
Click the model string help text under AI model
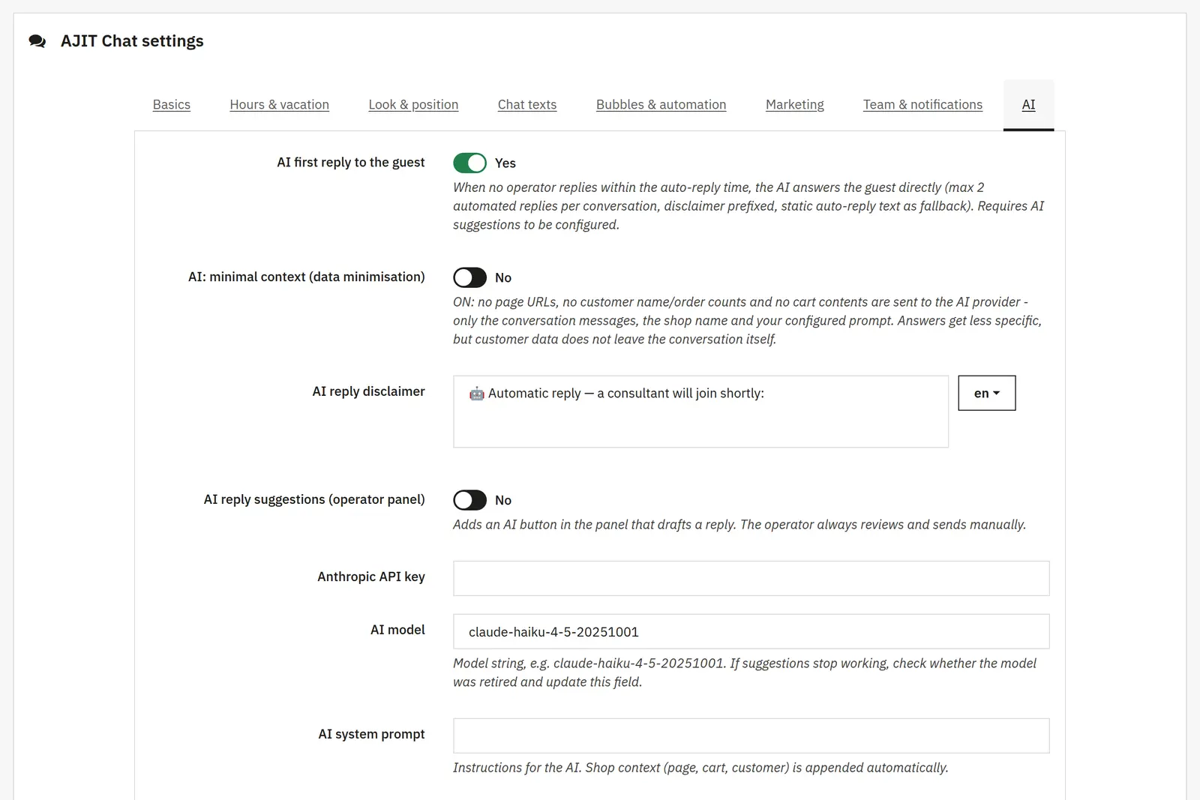tap(744, 673)
